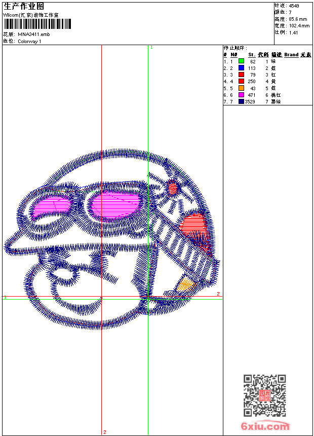Screen dimensions: 314x436
Task: Click stitch count 3529 in the stop table
Action: (x=250, y=102)
